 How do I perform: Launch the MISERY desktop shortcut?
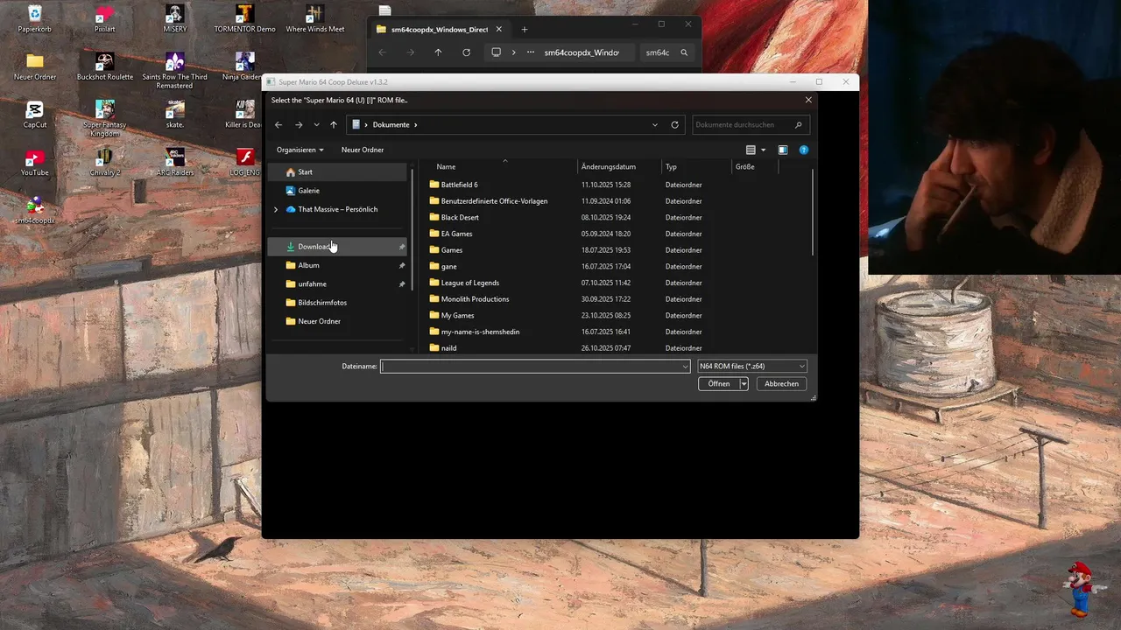[174, 19]
